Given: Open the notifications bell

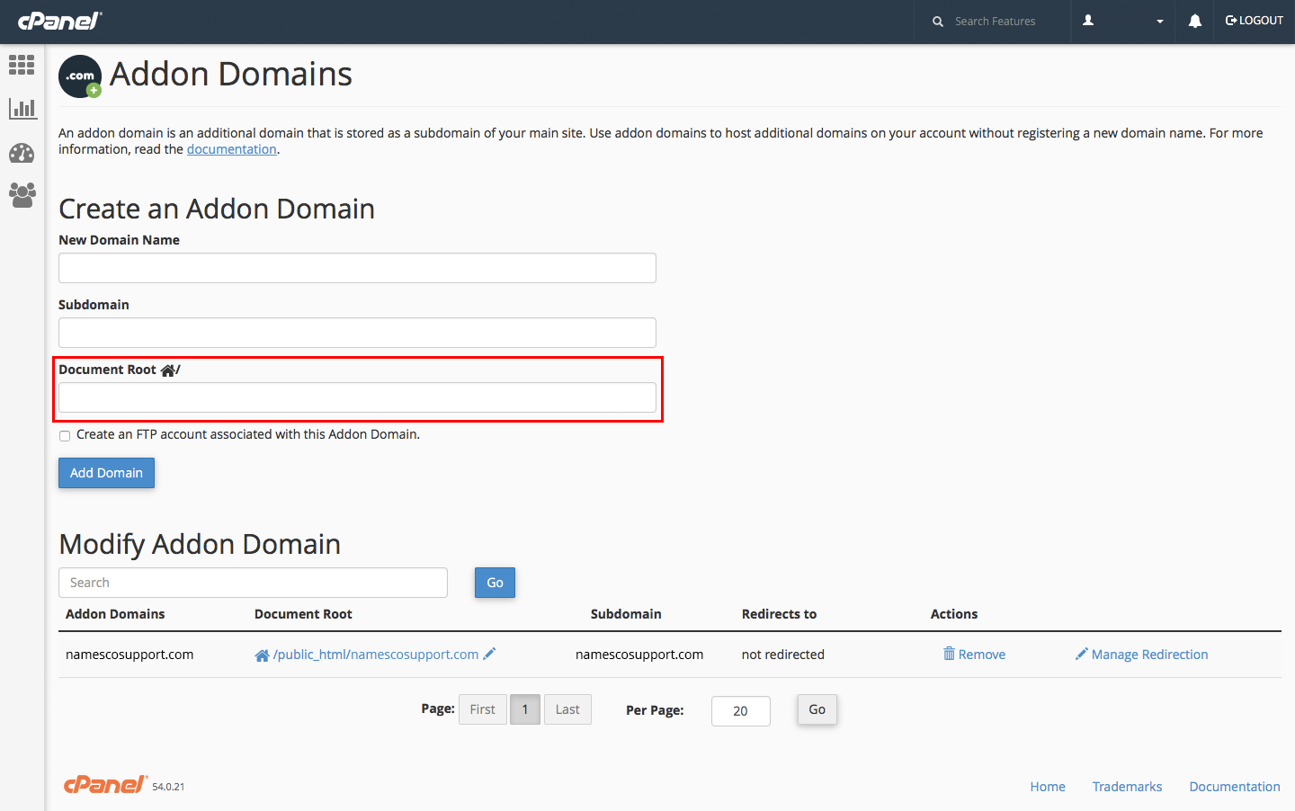Looking at the screenshot, I should (x=1195, y=21).
